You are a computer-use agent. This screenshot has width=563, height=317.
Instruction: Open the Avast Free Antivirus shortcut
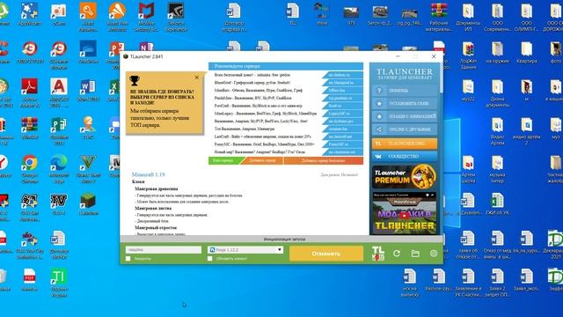[117, 17]
